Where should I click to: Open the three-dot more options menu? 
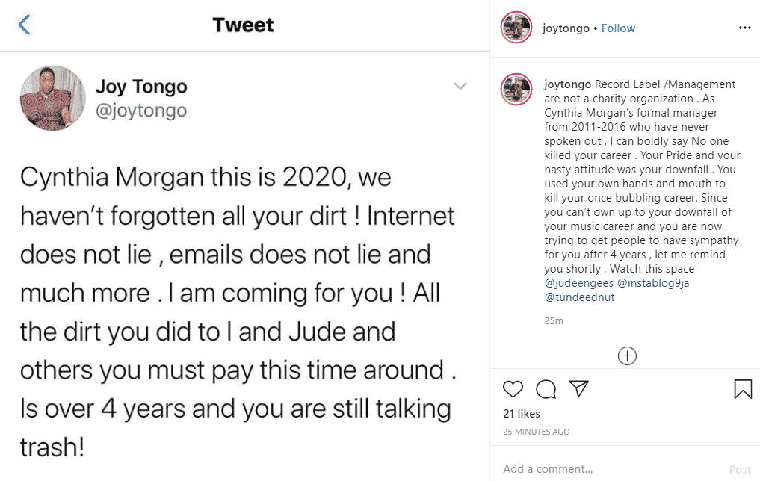(x=744, y=28)
